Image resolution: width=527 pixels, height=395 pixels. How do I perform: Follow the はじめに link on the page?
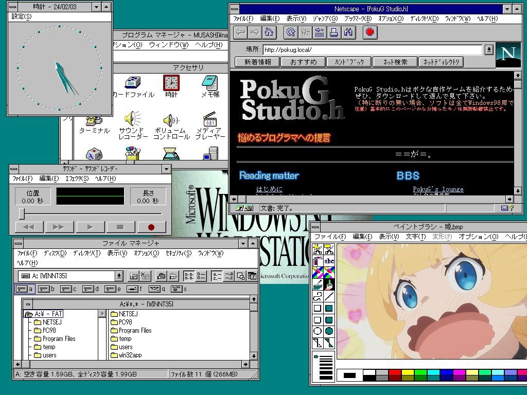pos(269,189)
